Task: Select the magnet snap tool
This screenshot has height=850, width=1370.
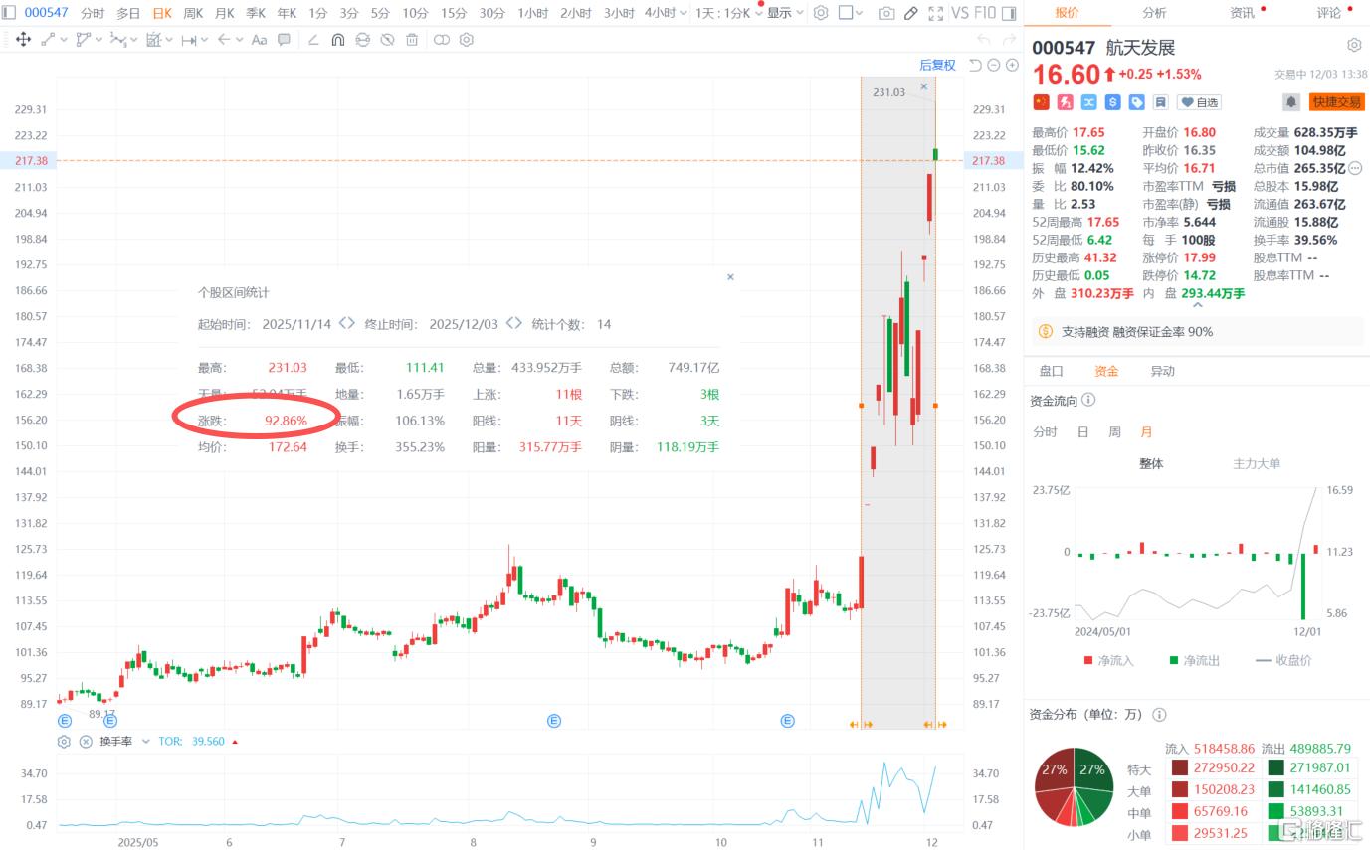Action: point(337,40)
